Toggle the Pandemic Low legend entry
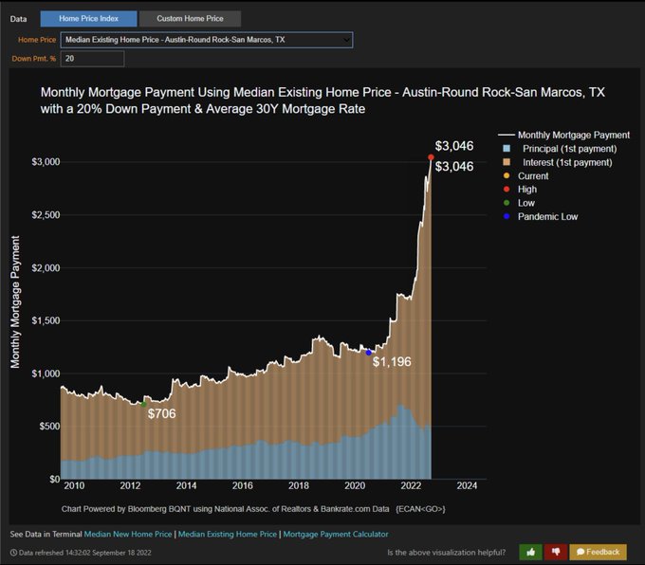Image resolution: width=645 pixels, height=565 pixels. [541, 216]
